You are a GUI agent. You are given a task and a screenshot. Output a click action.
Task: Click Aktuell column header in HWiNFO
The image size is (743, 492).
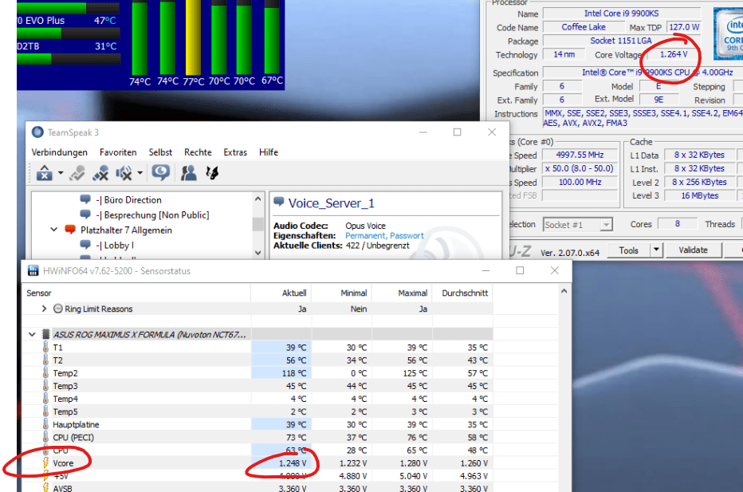click(281, 293)
